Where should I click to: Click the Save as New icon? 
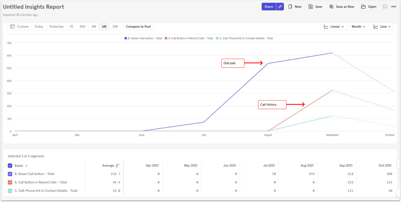tap(331, 7)
